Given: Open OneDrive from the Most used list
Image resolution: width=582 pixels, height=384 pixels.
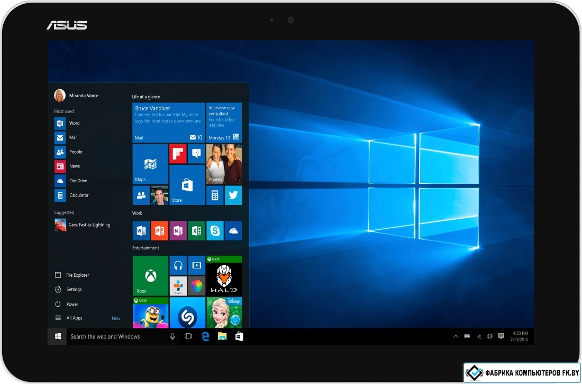Looking at the screenshot, I should [x=71, y=181].
